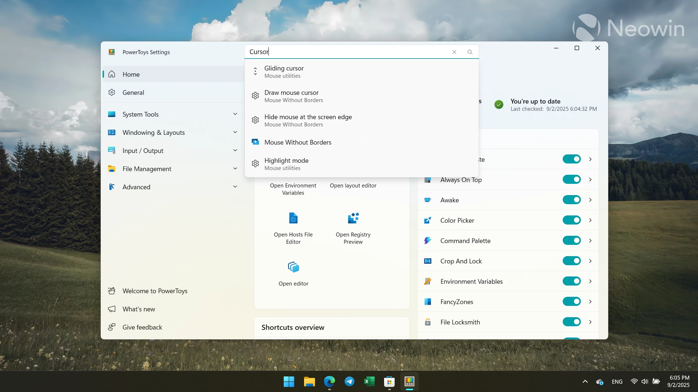
Task: Open Command Palette module entry
Action: click(x=465, y=241)
